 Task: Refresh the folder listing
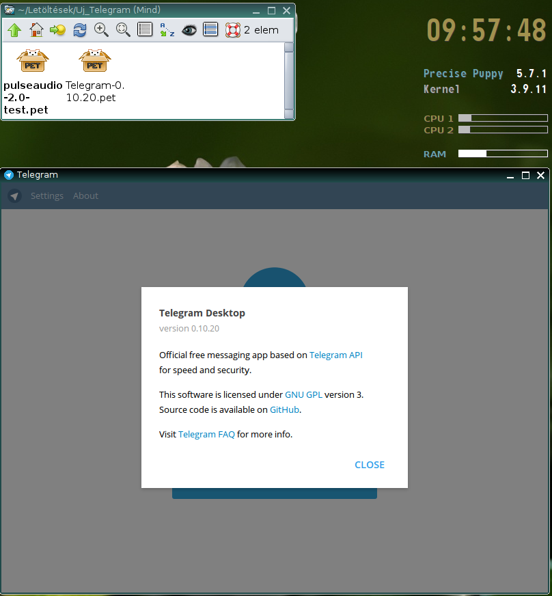[80, 30]
